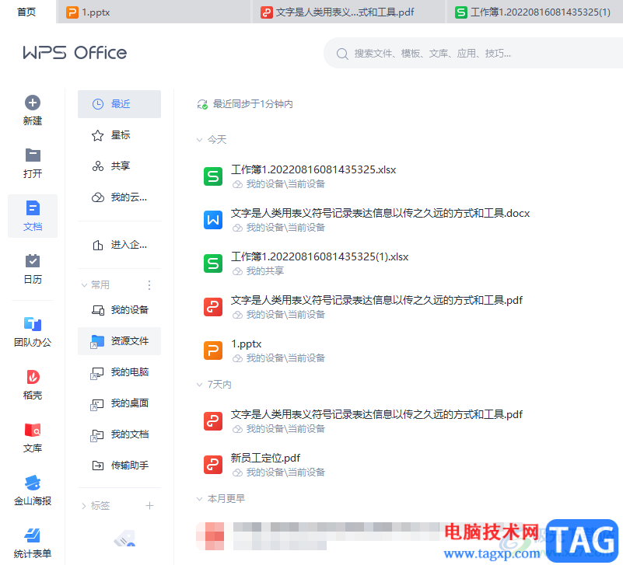The image size is (623, 565).
Task: Open 传输助手 transfer assistant
Action: click(119, 466)
